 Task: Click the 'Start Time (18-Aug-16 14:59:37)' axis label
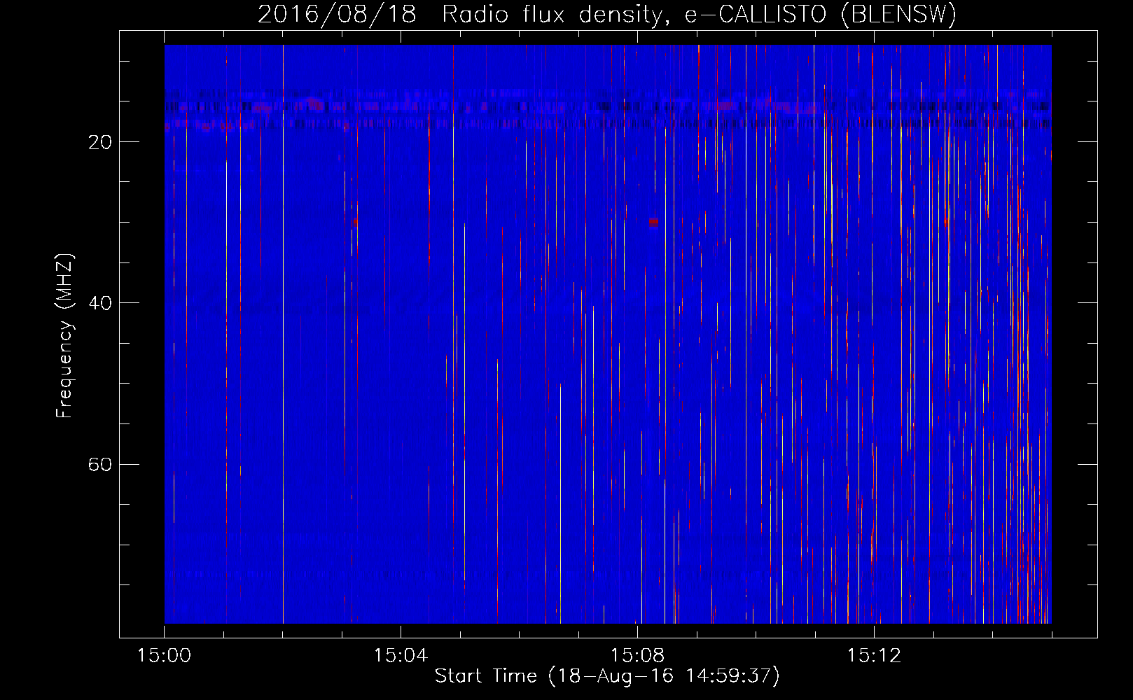tap(607, 676)
